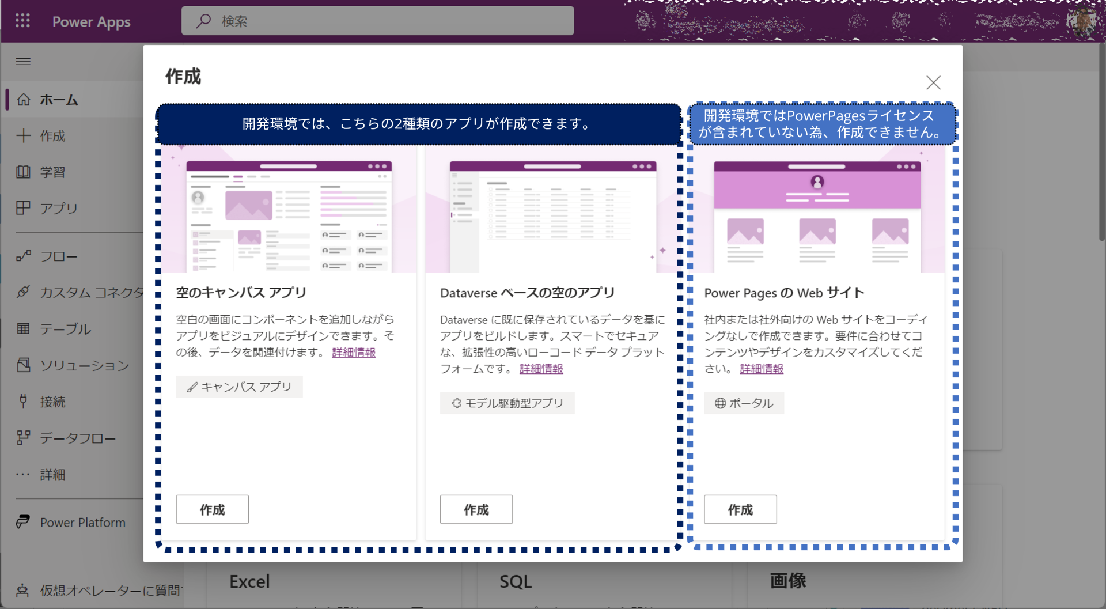The height and width of the screenshot is (609, 1106).
Task: Open the app launcher waffle icon
Action: click(x=22, y=21)
